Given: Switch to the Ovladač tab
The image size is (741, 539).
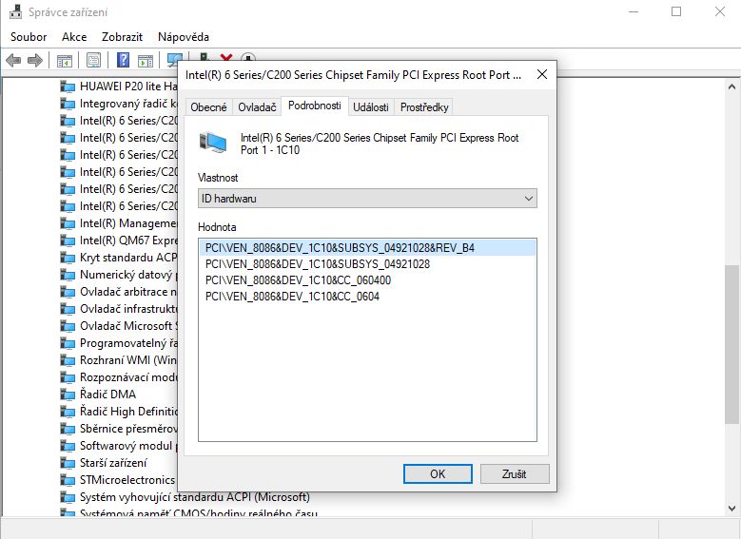Looking at the screenshot, I should coord(257,107).
